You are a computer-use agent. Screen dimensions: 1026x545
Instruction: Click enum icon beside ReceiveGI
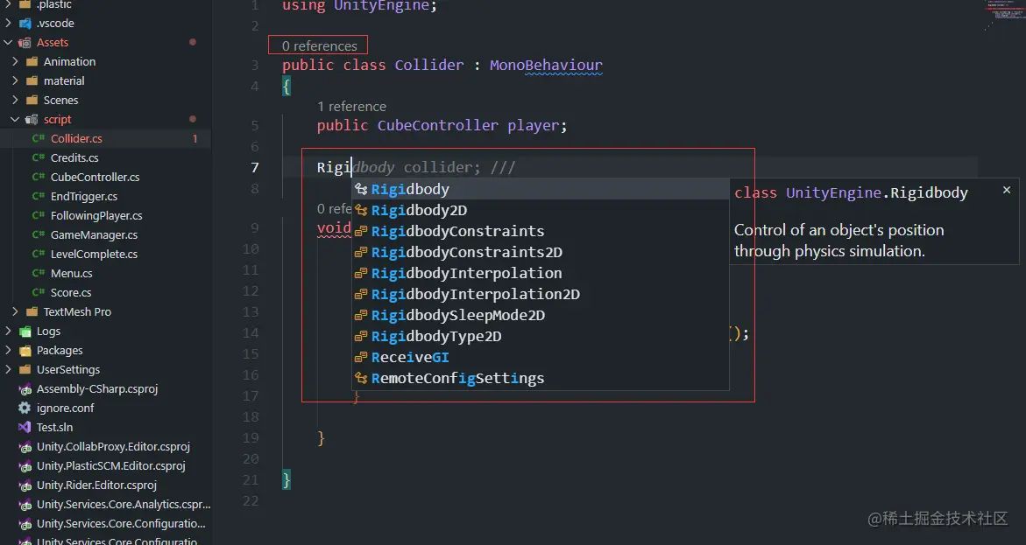361,358
